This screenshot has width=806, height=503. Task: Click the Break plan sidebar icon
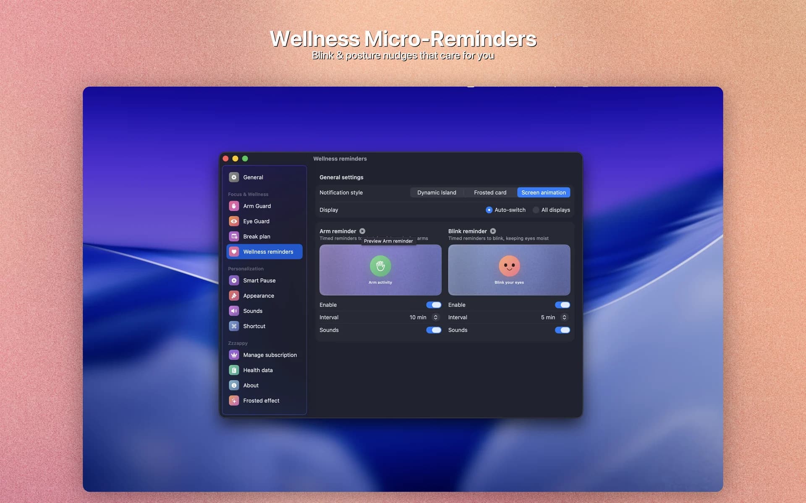click(x=234, y=236)
